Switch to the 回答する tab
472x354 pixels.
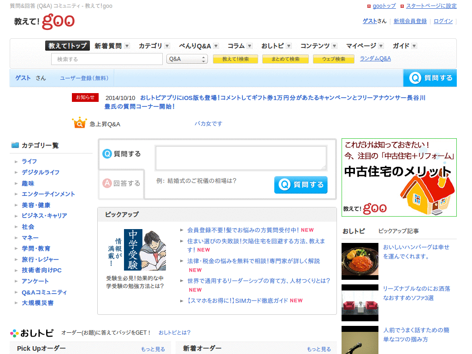point(122,183)
